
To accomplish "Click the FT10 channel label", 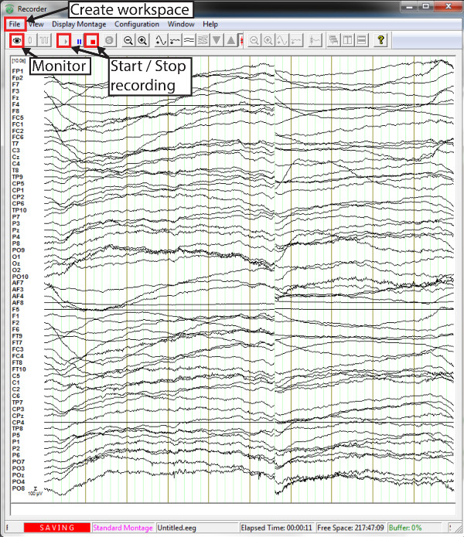I will [19, 369].
